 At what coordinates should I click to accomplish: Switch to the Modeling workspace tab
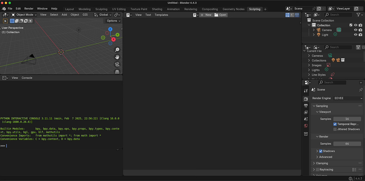coord(84,9)
